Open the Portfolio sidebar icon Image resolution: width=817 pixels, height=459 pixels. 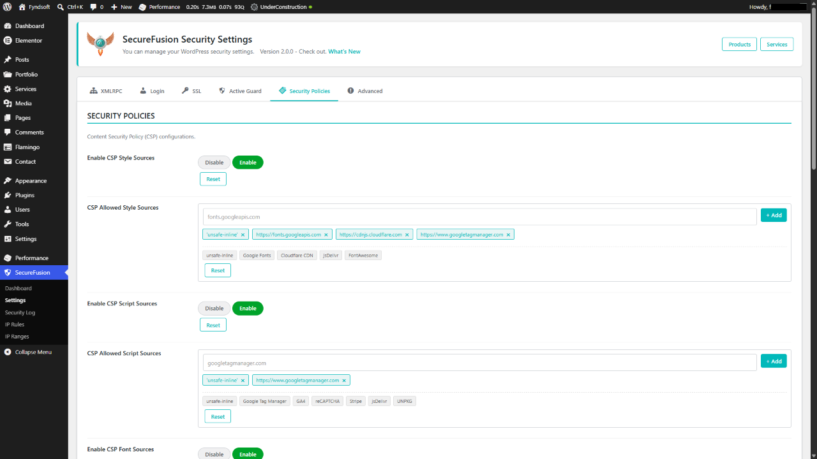pyautogui.click(x=8, y=74)
